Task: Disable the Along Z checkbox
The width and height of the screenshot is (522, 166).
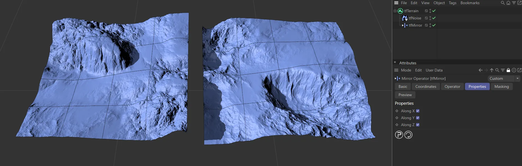Action: pyautogui.click(x=417, y=125)
